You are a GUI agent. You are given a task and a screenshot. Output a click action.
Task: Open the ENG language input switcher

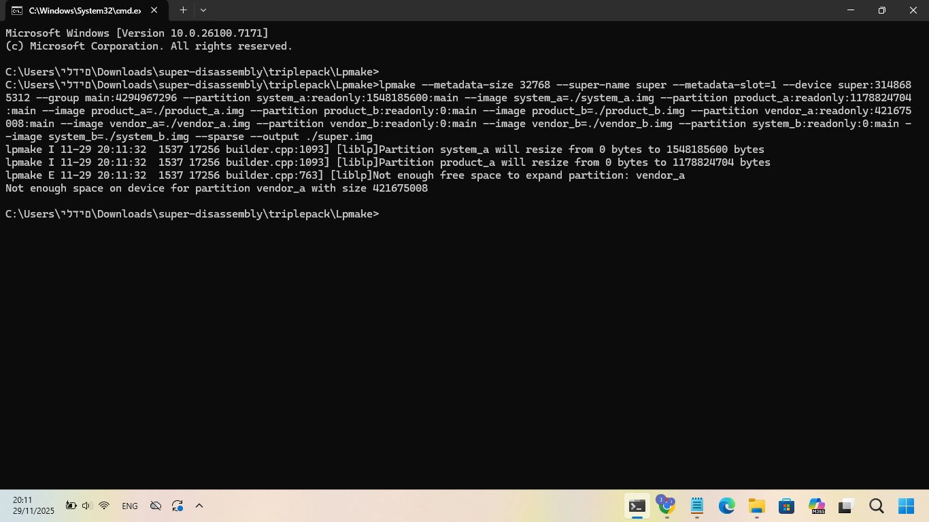(129, 506)
